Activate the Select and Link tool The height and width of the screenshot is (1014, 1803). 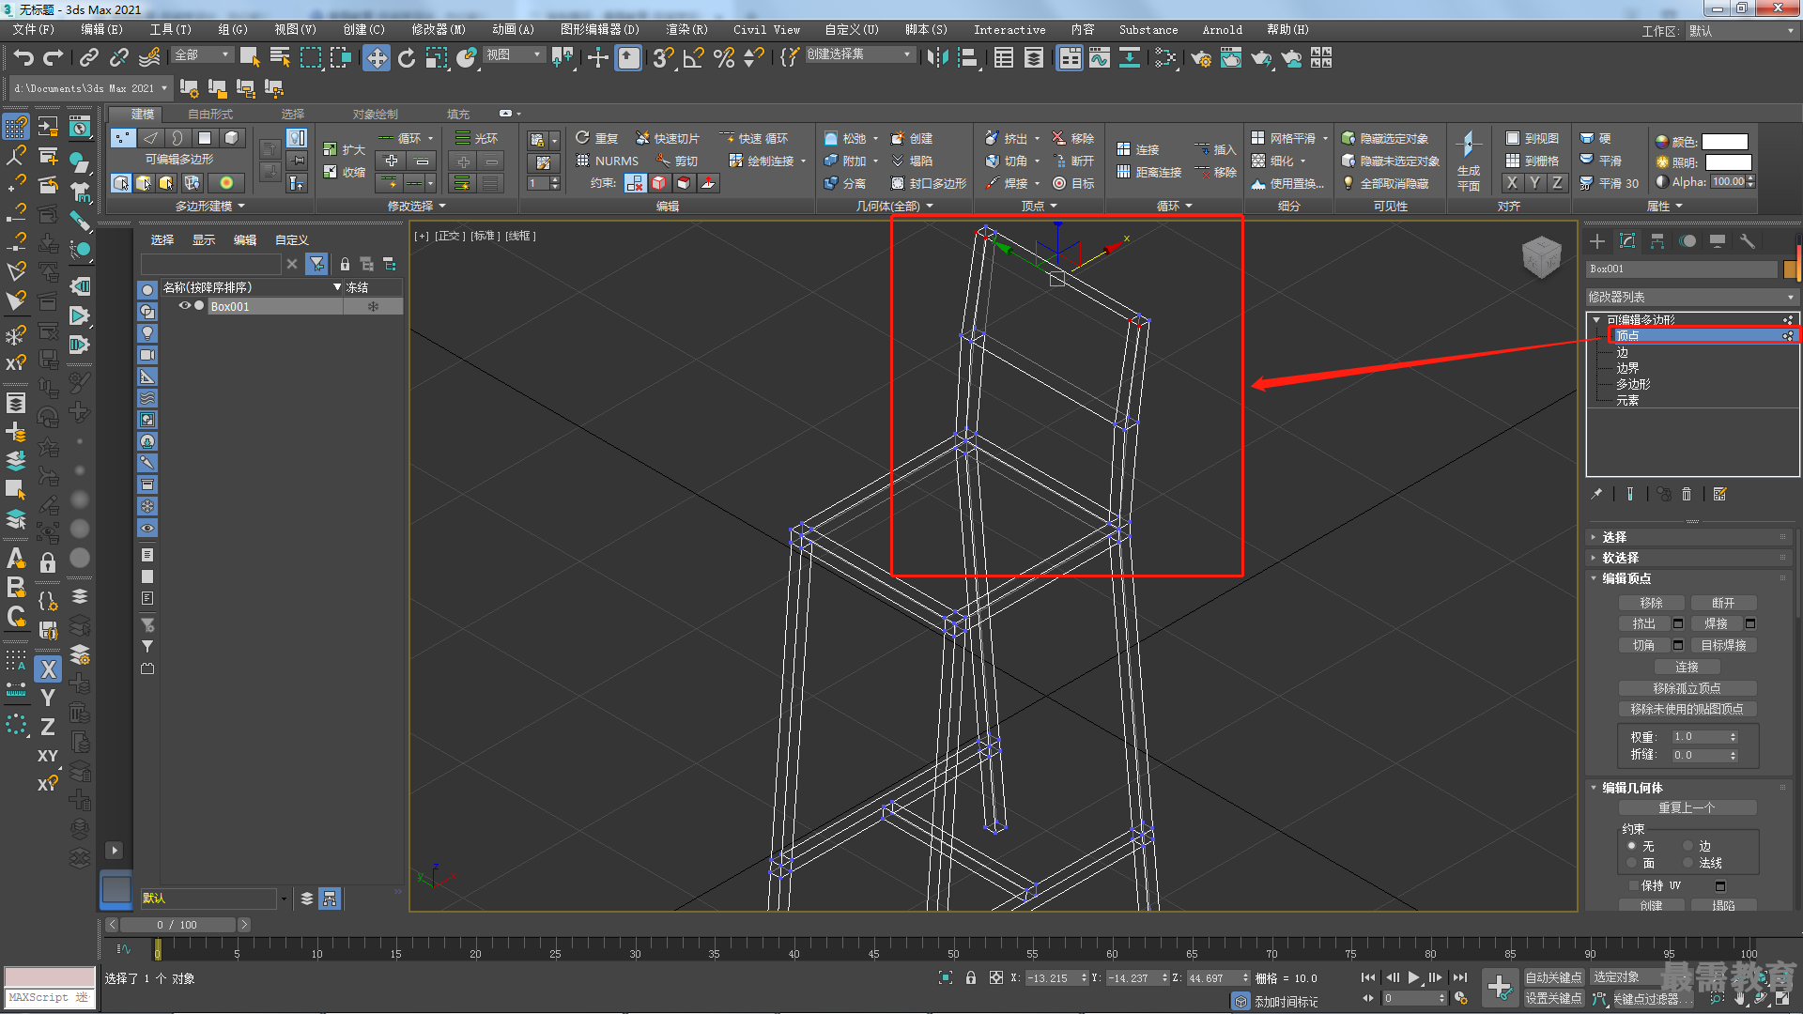click(88, 58)
